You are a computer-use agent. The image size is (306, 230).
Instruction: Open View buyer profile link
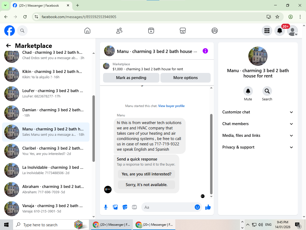pyautogui.click(x=171, y=106)
